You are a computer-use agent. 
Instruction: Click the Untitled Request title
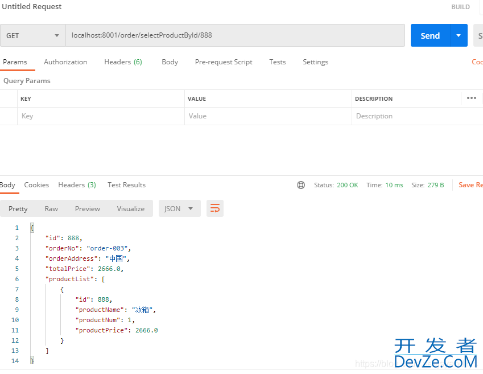(32, 6)
